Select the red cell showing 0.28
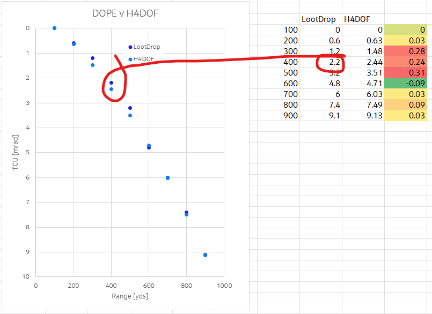Image resolution: width=432 pixels, height=314 pixels. [405, 51]
